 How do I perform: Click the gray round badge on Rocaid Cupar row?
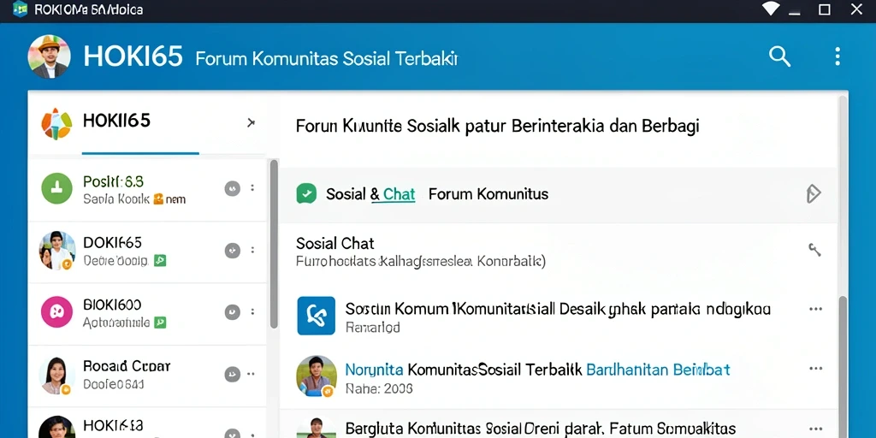(233, 375)
